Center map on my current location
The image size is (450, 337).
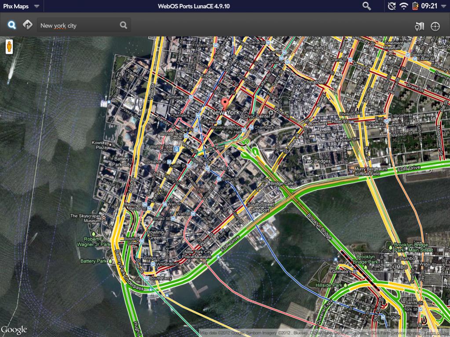pyautogui.click(x=435, y=26)
